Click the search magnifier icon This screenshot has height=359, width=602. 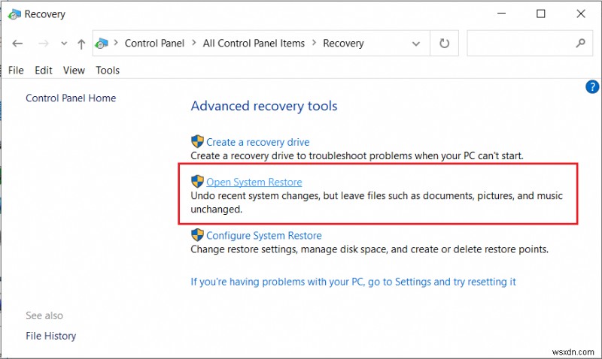[x=579, y=44]
